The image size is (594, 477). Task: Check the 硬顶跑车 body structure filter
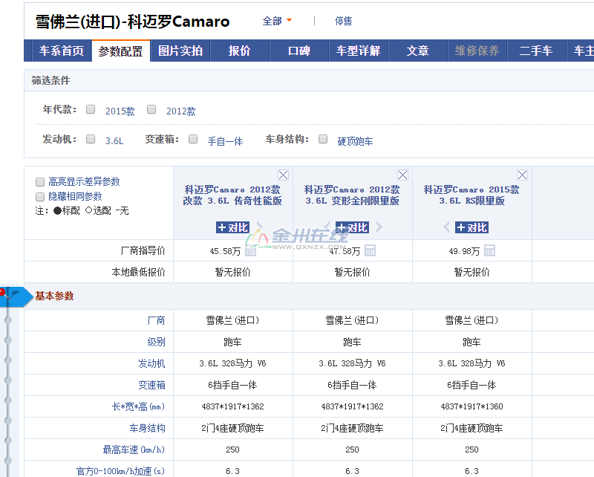323,139
